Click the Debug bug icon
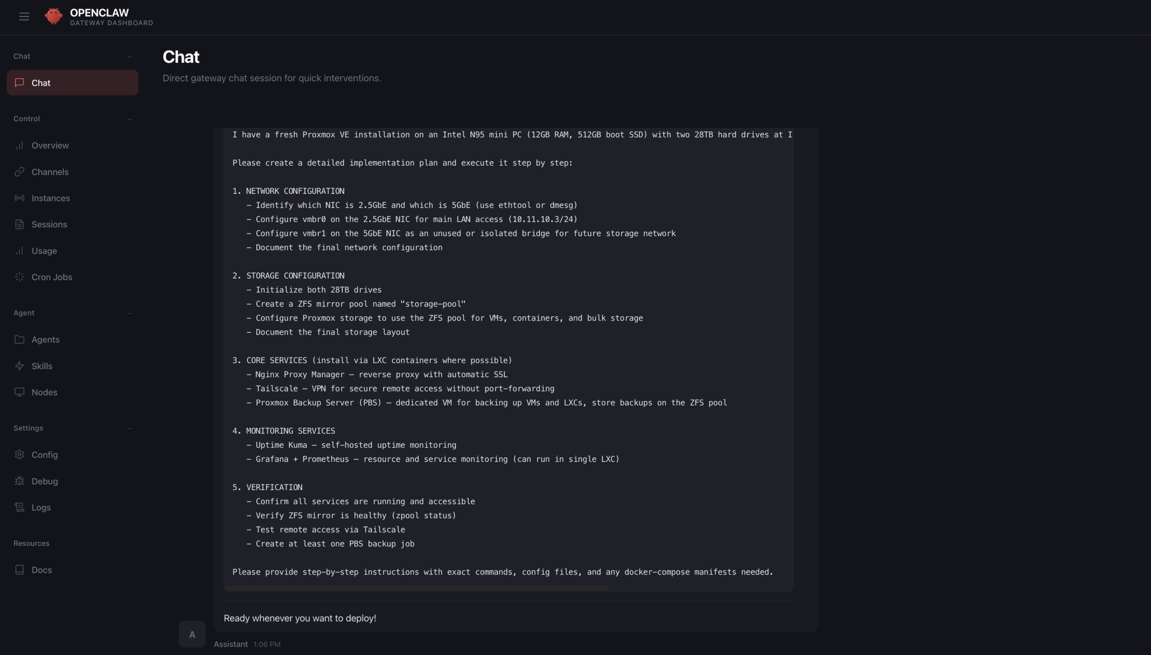 click(x=19, y=481)
